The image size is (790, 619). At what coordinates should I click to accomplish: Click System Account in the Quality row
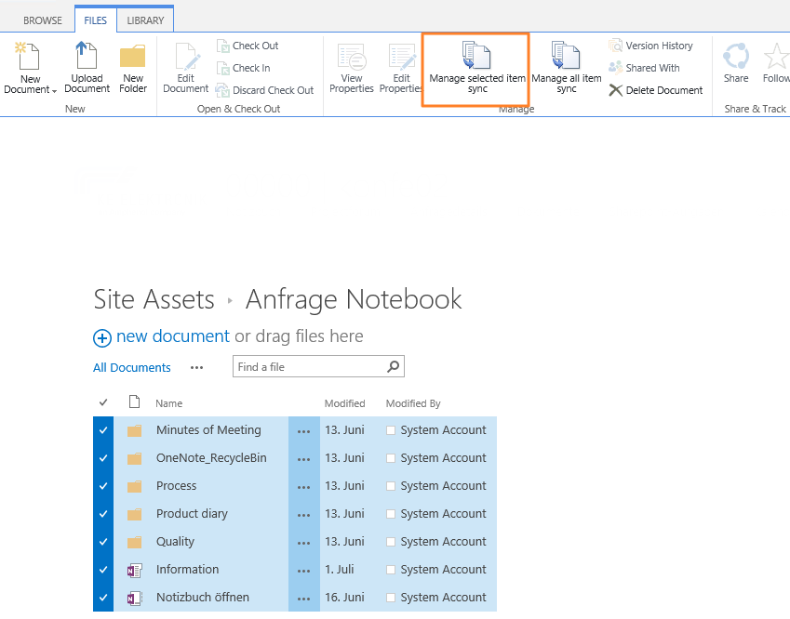443,542
